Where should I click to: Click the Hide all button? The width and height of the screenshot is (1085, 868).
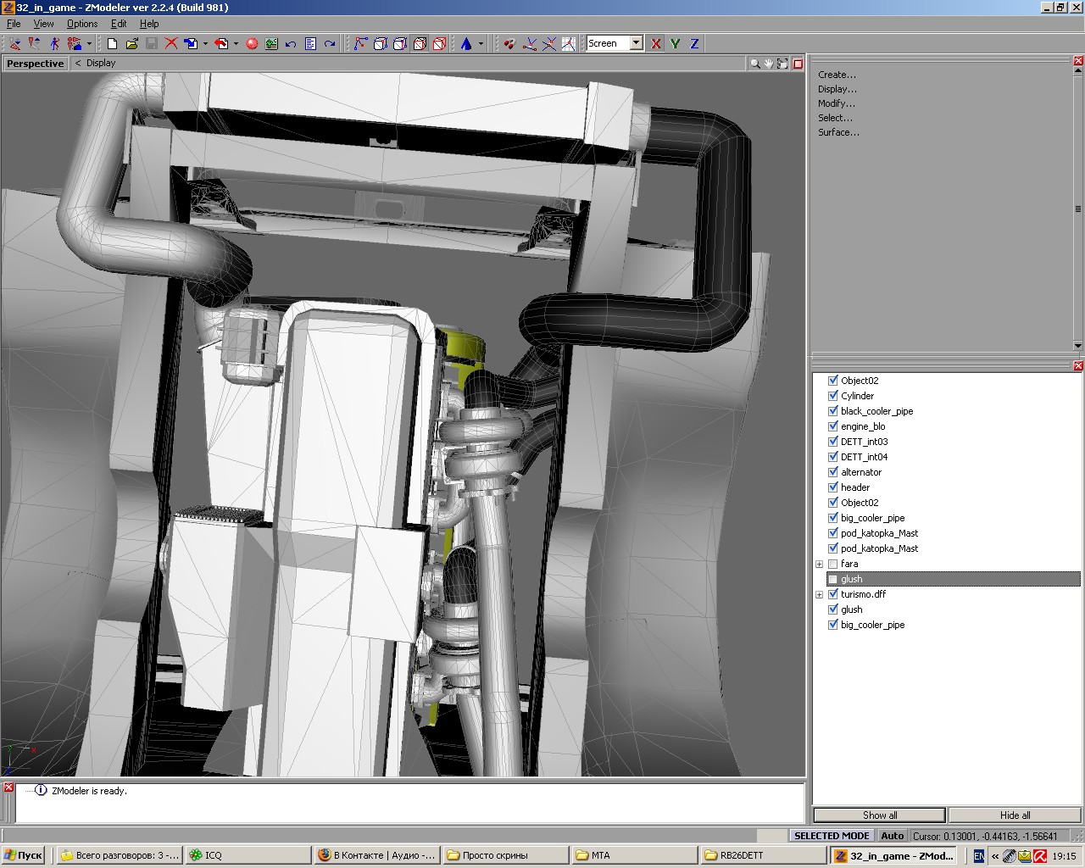click(1015, 815)
